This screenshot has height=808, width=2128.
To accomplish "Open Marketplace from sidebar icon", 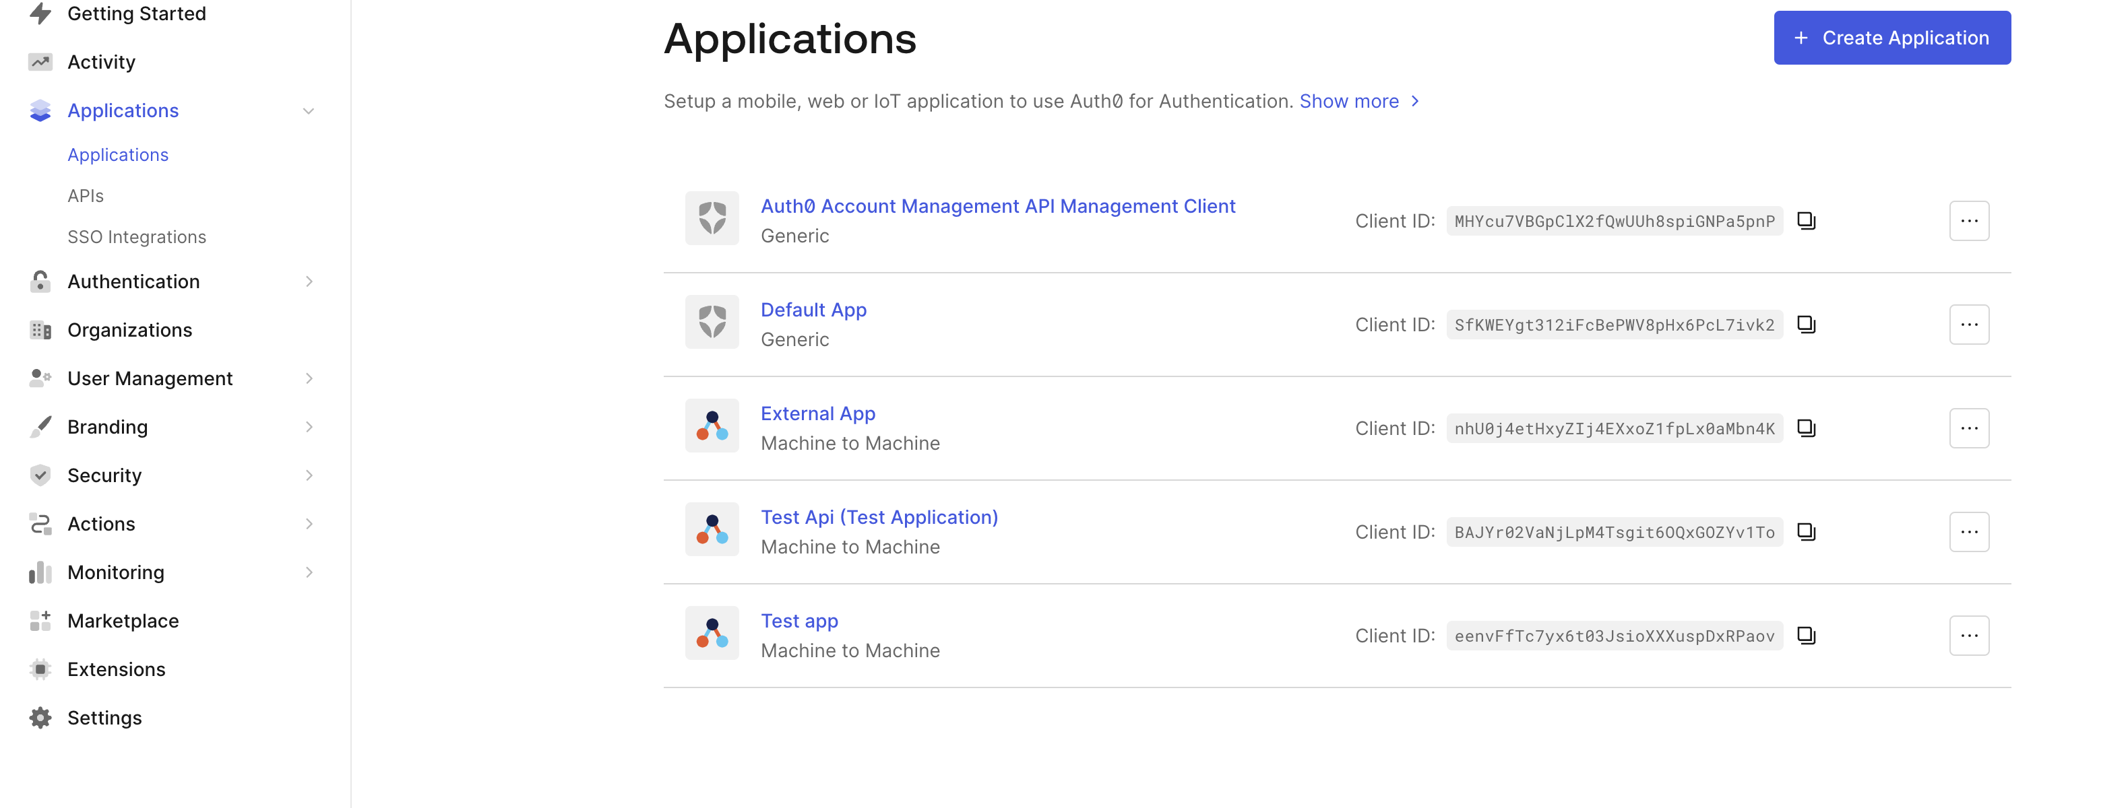I will pyautogui.click(x=40, y=621).
